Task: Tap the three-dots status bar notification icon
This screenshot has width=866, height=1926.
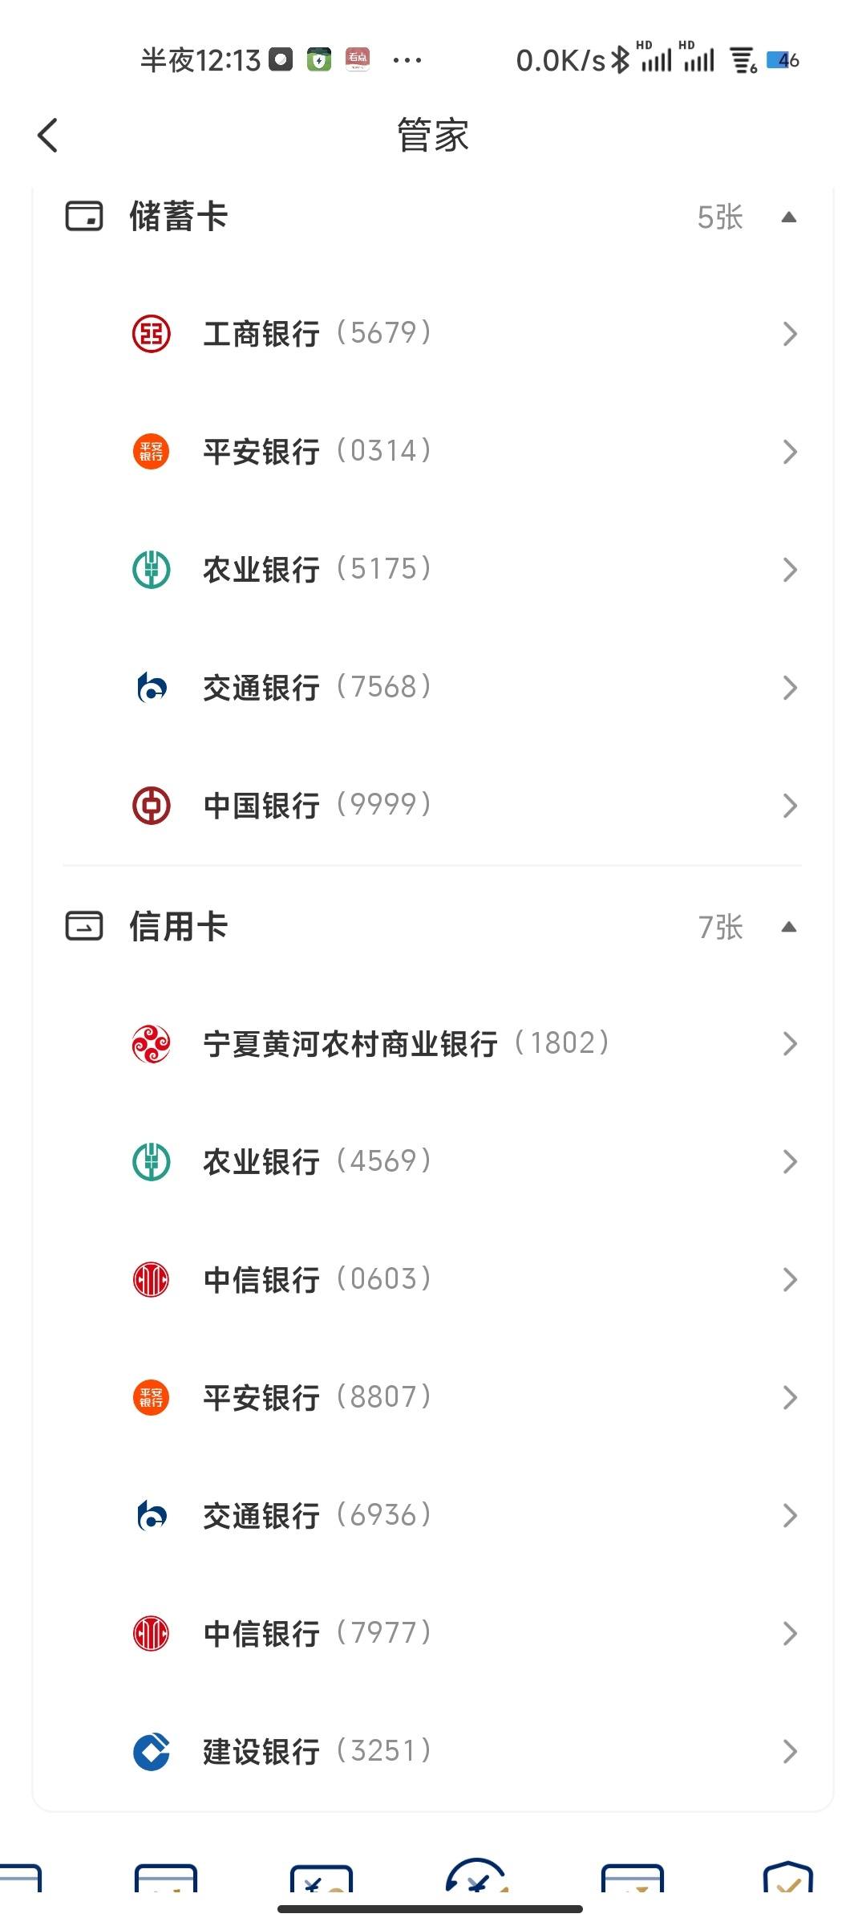Action: click(407, 60)
